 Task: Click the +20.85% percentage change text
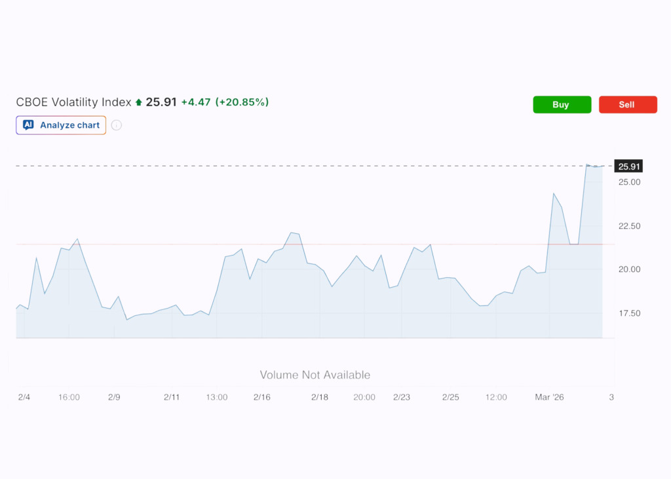[x=243, y=102]
